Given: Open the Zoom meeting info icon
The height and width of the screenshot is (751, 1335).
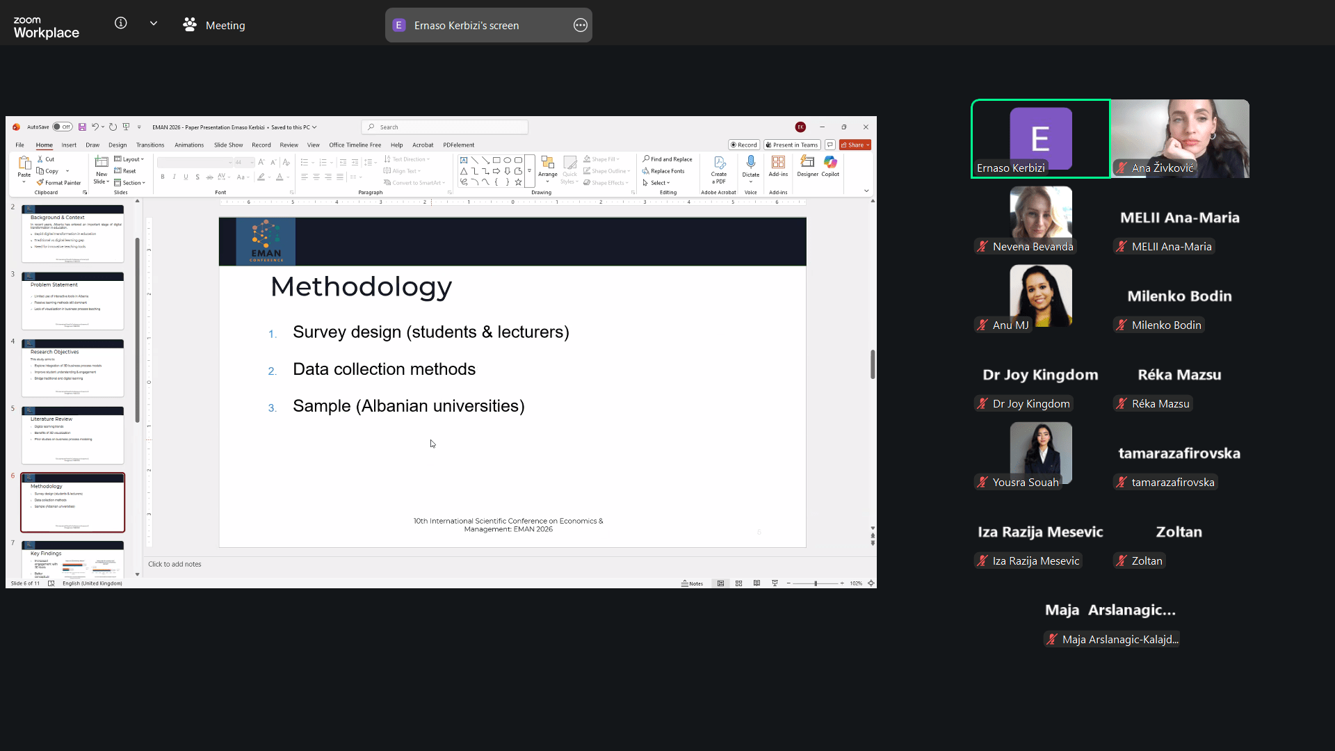Looking at the screenshot, I should pos(121,24).
